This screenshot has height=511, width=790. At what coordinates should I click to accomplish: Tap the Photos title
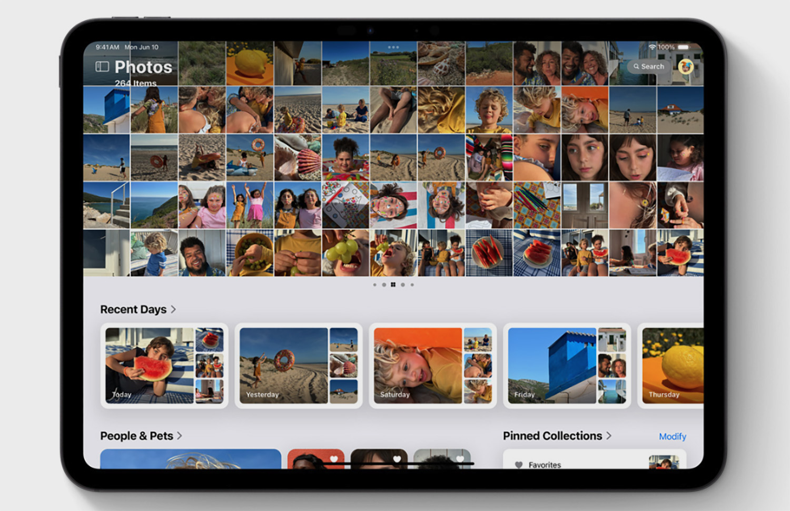click(143, 67)
